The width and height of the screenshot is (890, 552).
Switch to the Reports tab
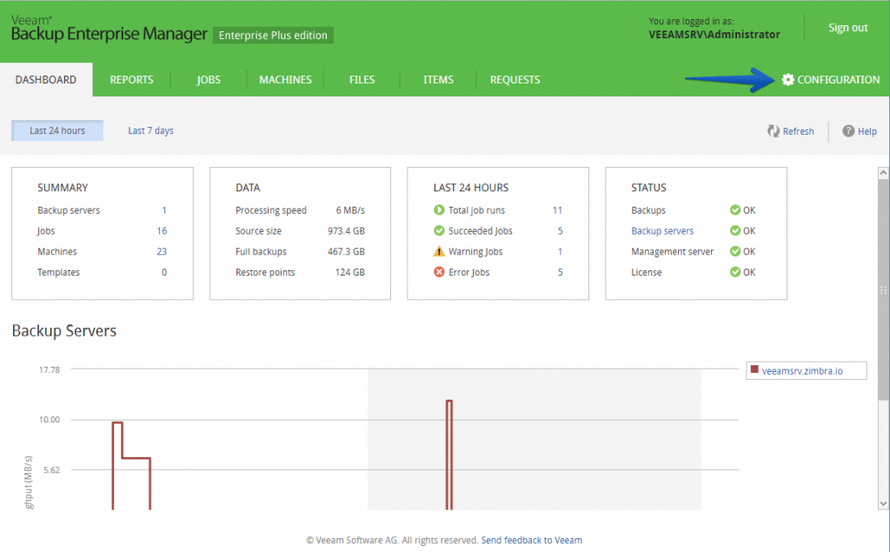point(132,79)
